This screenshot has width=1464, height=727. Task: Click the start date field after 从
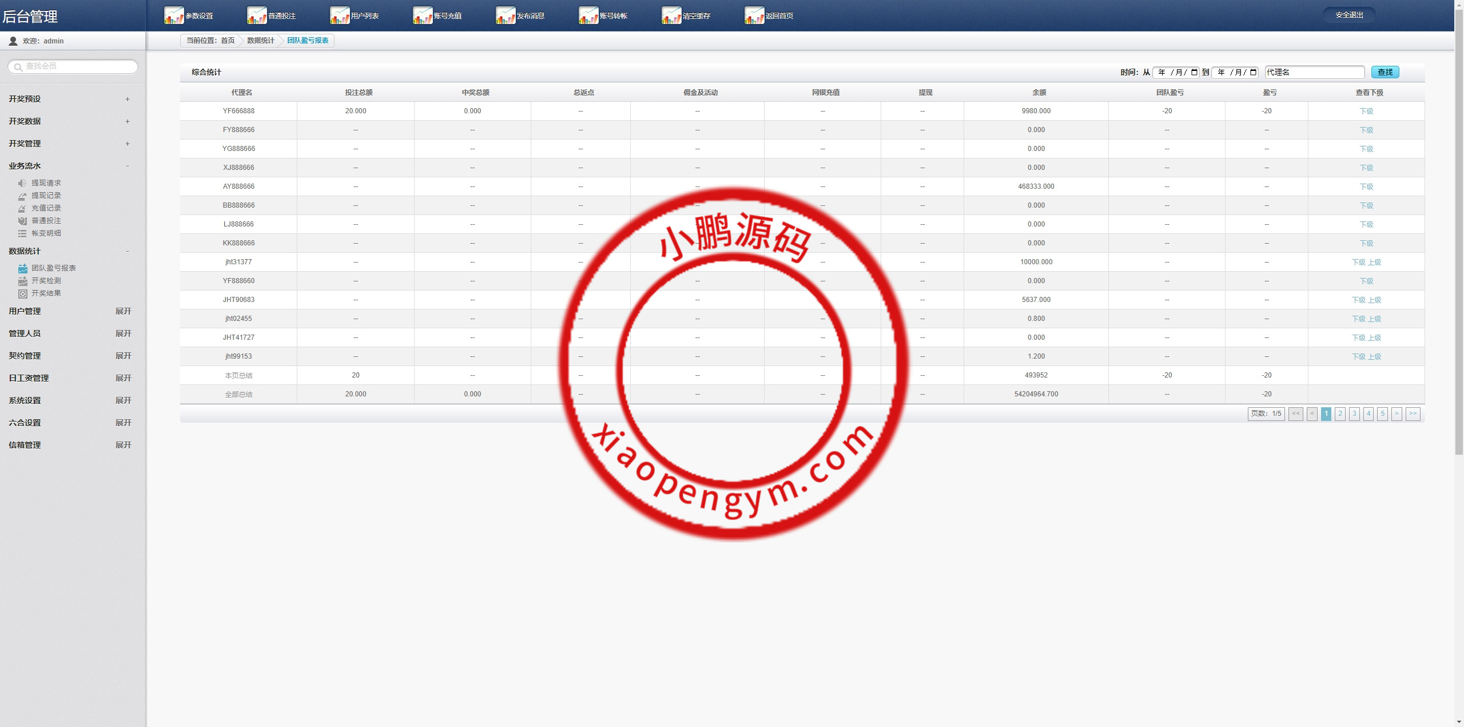pyautogui.click(x=1176, y=72)
